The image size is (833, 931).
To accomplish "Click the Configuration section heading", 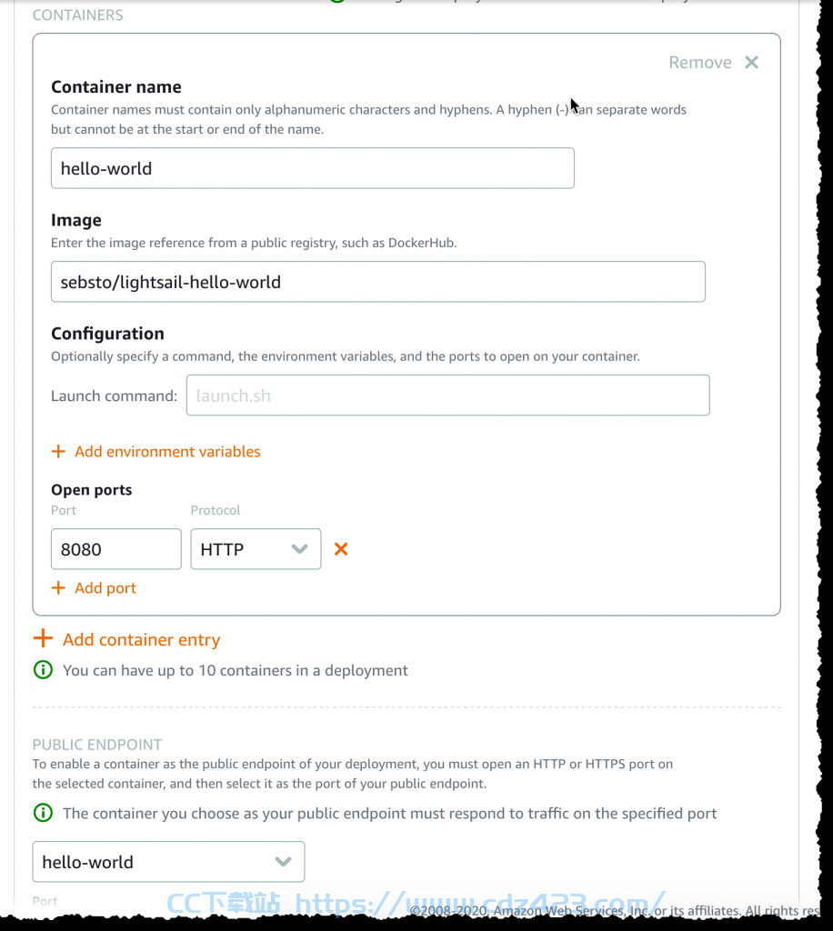I will coord(107,334).
